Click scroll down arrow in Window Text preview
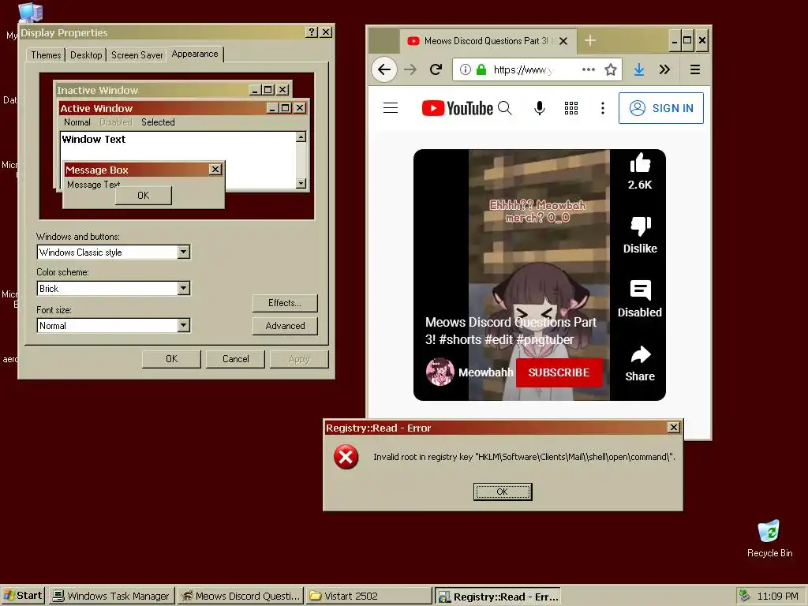The width and height of the screenshot is (808, 606). click(x=301, y=183)
